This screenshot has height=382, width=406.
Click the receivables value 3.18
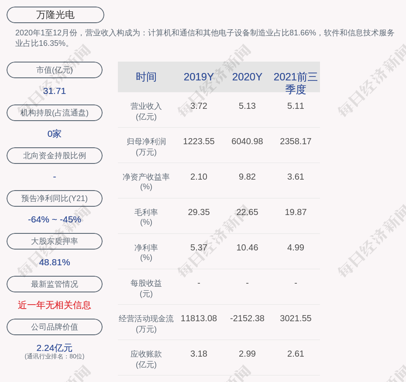pyautogui.click(x=199, y=354)
